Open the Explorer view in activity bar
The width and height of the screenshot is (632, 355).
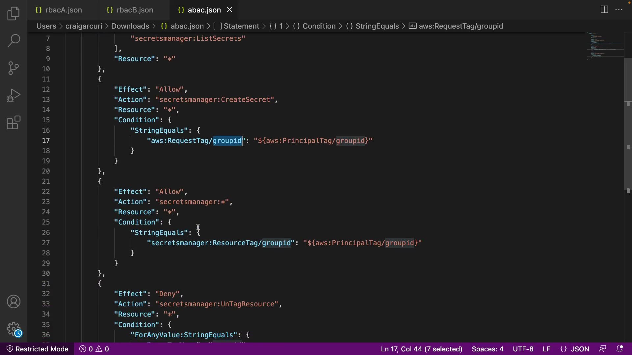[x=13, y=13]
